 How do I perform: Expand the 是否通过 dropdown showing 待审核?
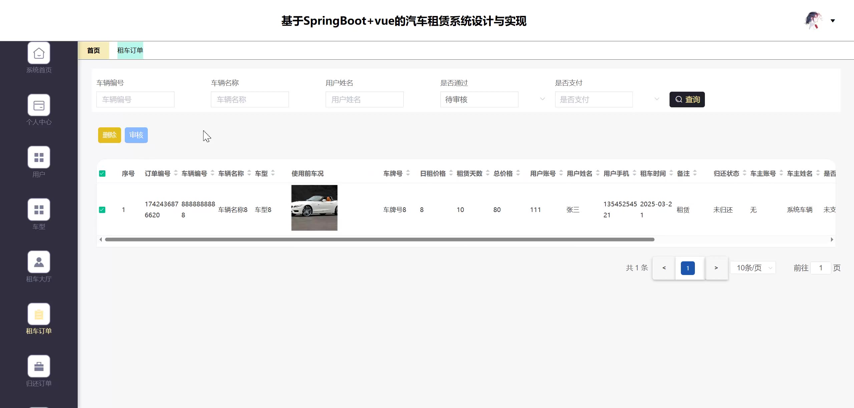click(x=479, y=100)
